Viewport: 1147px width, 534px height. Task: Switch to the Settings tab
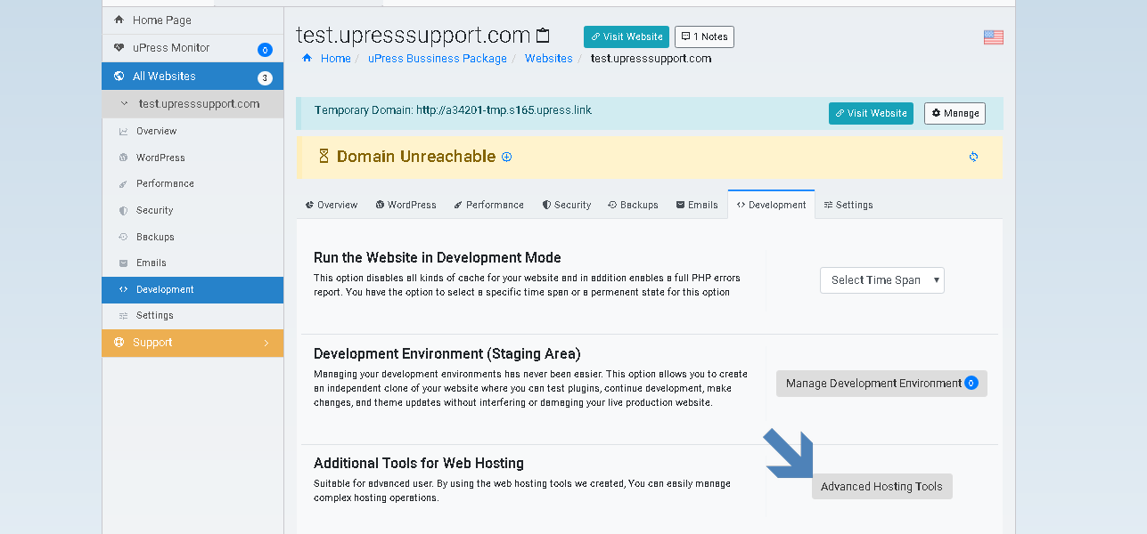[848, 205]
